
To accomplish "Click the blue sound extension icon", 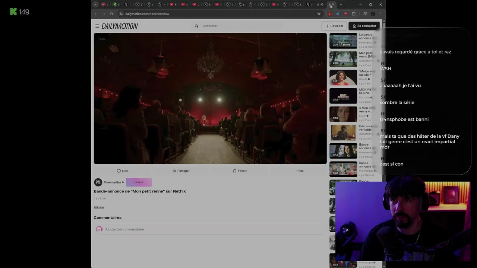I will (338, 14).
